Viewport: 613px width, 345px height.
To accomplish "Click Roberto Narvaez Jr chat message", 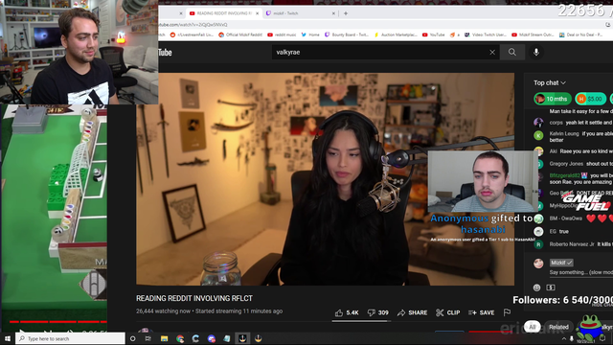I will tap(573, 244).
